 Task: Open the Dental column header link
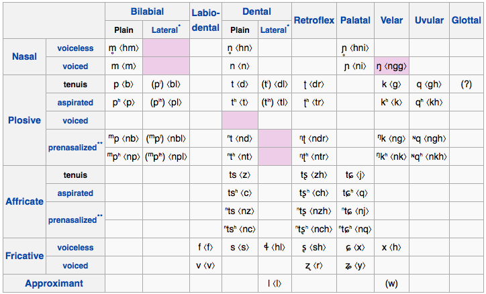click(256, 12)
